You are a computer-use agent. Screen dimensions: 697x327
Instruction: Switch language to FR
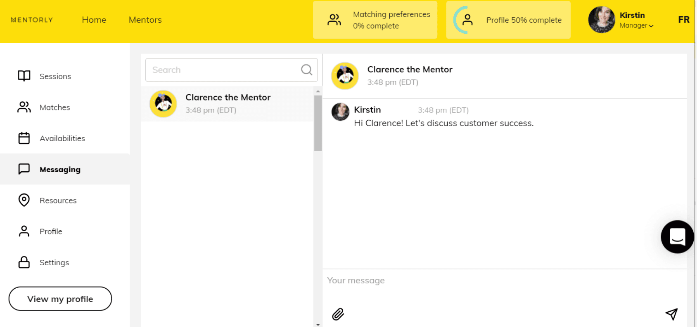click(x=683, y=20)
